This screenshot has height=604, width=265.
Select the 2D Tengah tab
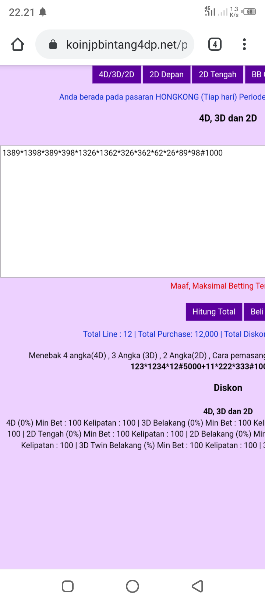pos(218,74)
